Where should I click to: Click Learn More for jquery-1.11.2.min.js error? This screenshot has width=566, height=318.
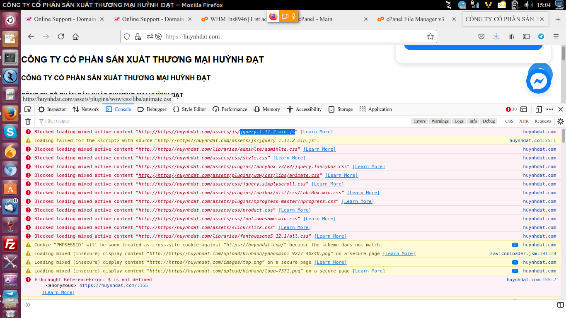(317, 132)
